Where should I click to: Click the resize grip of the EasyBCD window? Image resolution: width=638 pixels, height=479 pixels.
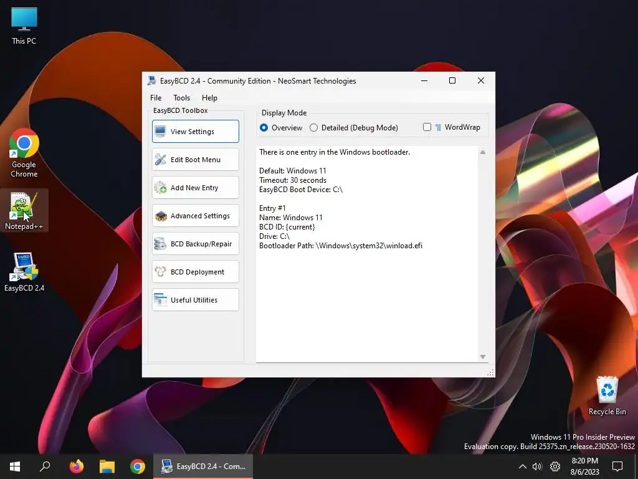pos(490,373)
